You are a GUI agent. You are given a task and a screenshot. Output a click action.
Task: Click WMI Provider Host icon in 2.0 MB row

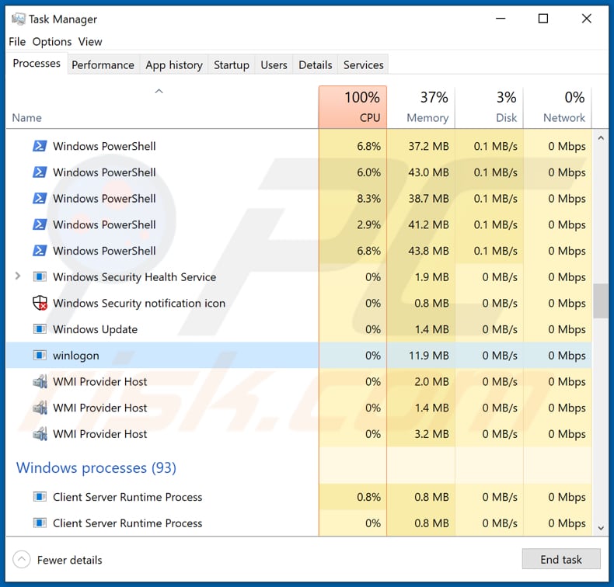(40, 381)
